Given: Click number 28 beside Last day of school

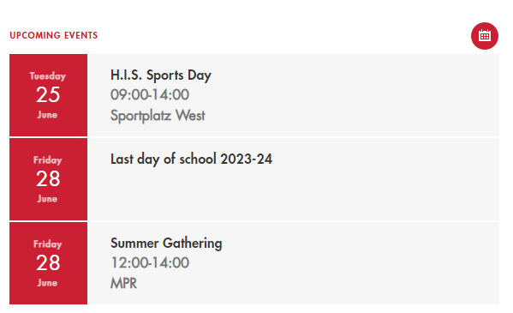Looking at the screenshot, I should pyautogui.click(x=48, y=179).
